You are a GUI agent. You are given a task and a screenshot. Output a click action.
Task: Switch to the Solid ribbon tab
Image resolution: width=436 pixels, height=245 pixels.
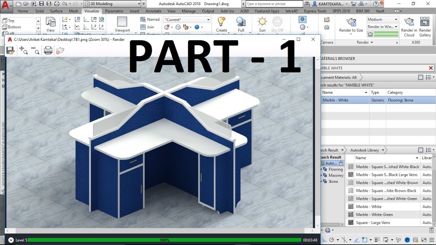40,11
